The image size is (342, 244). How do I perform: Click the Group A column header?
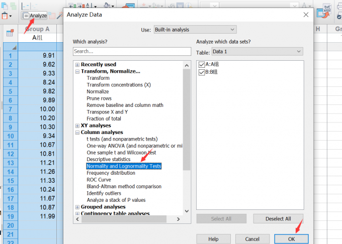37,29
